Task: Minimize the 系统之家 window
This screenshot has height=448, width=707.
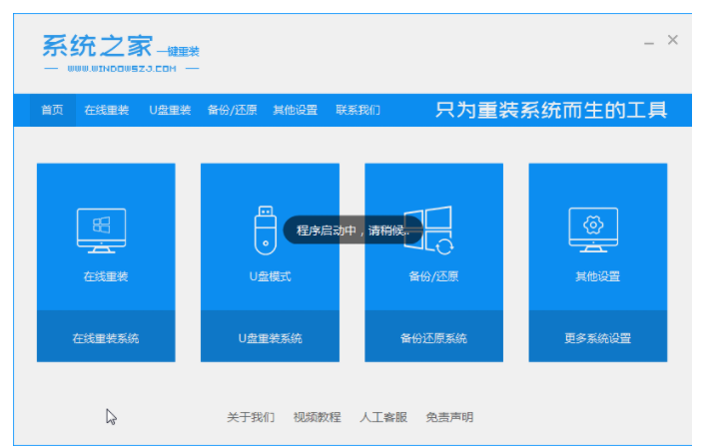Action: click(x=649, y=42)
